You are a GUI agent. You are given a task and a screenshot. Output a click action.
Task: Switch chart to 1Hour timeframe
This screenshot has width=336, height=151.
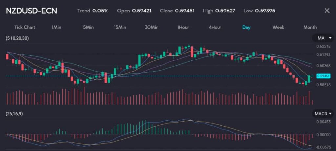pos(183,27)
